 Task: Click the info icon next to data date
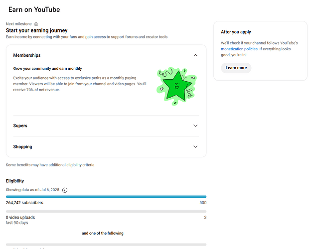65,190
